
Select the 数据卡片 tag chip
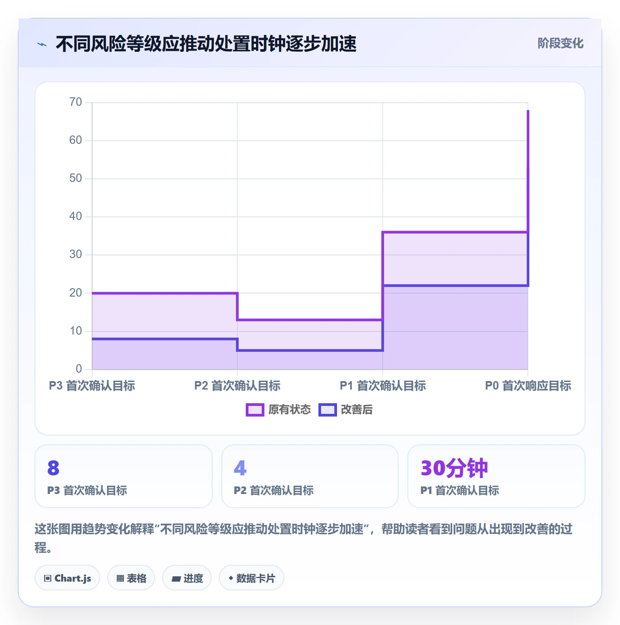click(x=252, y=578)
